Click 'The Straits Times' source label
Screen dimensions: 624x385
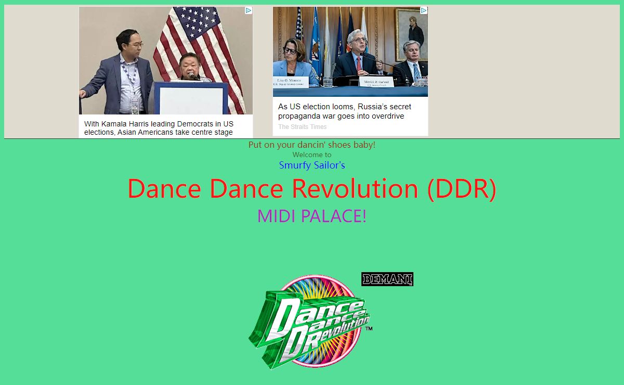(x=303, y=127)
